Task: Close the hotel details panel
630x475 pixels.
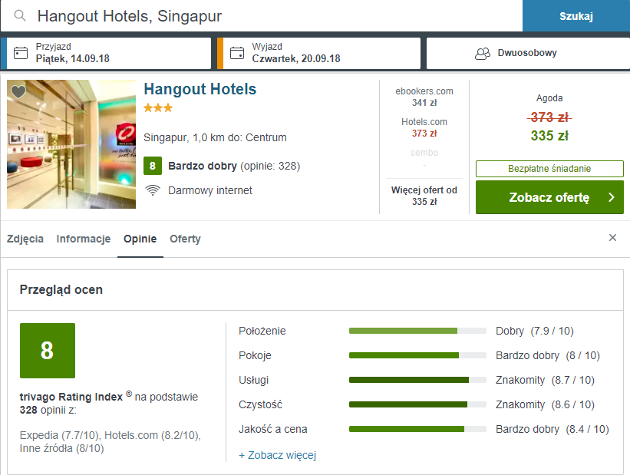Action: pos(612,238)
